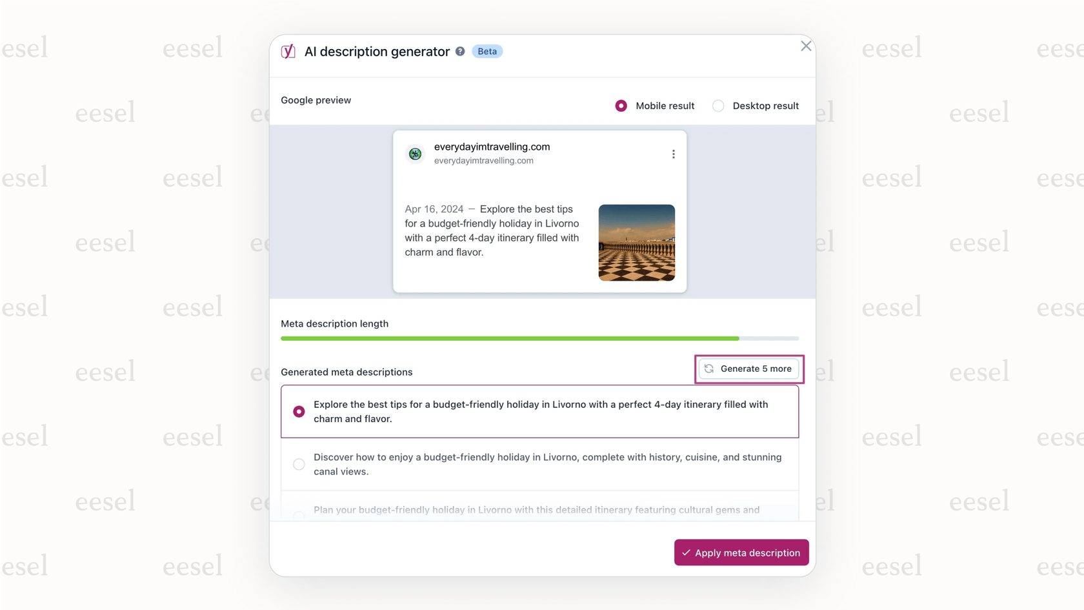Click the everydayimtravelling.com site link
This screenshot has height=610, width=1084.
(x=492, y=147)
